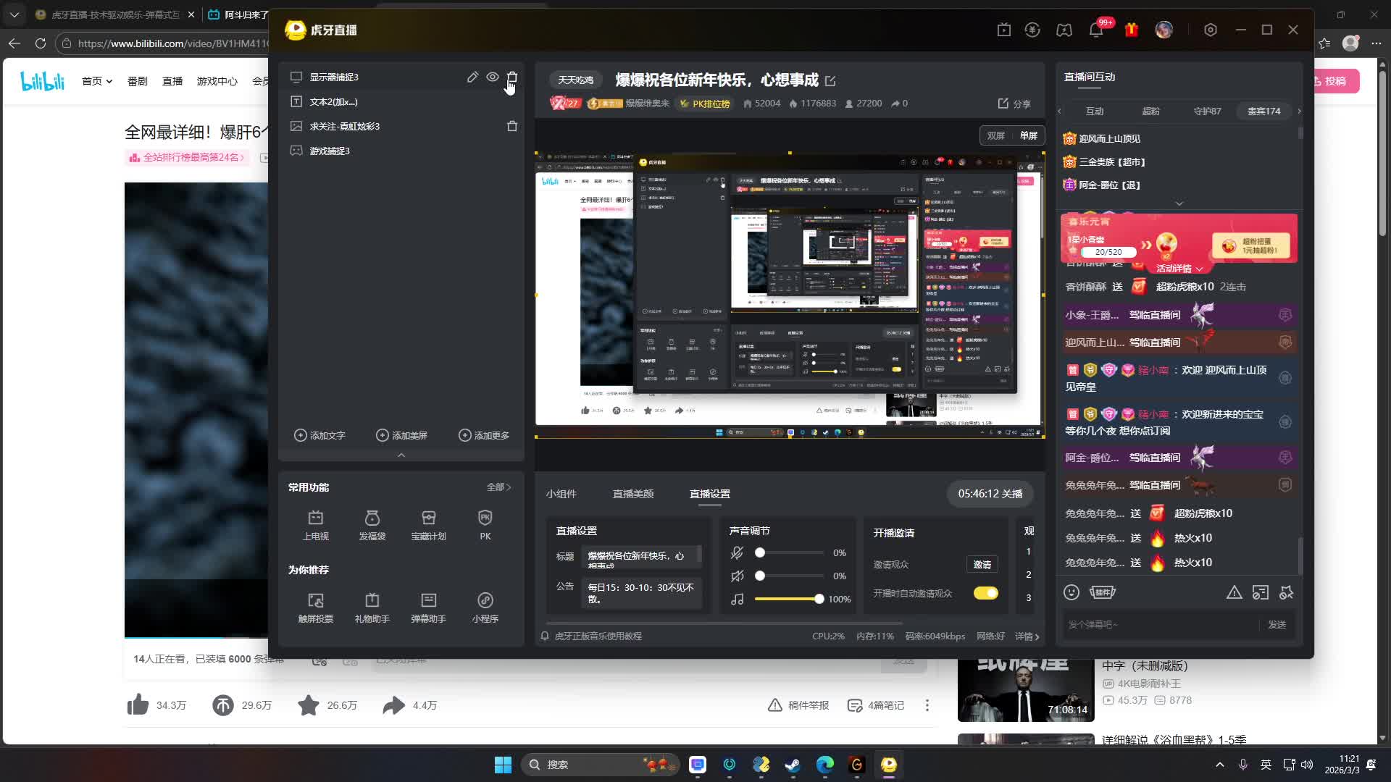Toggle 开播时自动邀请观众 switch off

tap(985, 593)
